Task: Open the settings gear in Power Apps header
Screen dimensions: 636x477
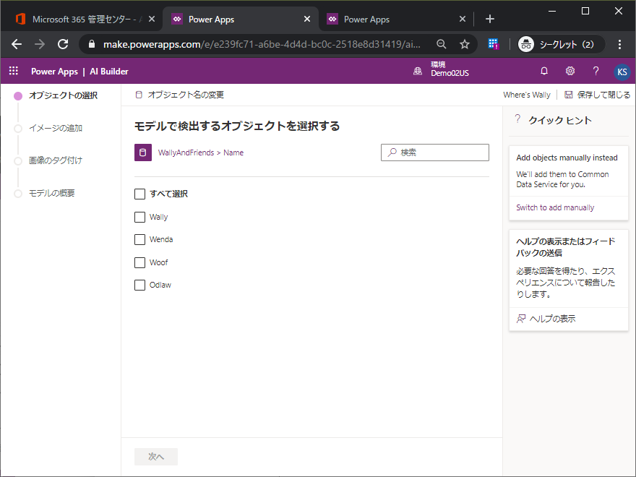Action: [x=570, y=71]
